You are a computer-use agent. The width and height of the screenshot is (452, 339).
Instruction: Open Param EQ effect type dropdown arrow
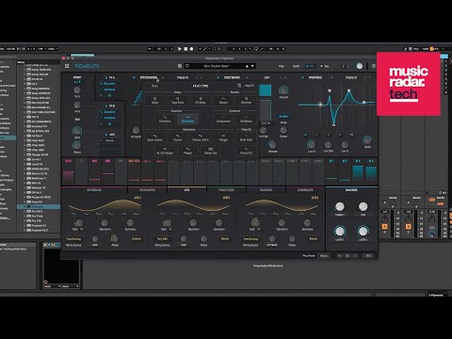tap(331, 77)
